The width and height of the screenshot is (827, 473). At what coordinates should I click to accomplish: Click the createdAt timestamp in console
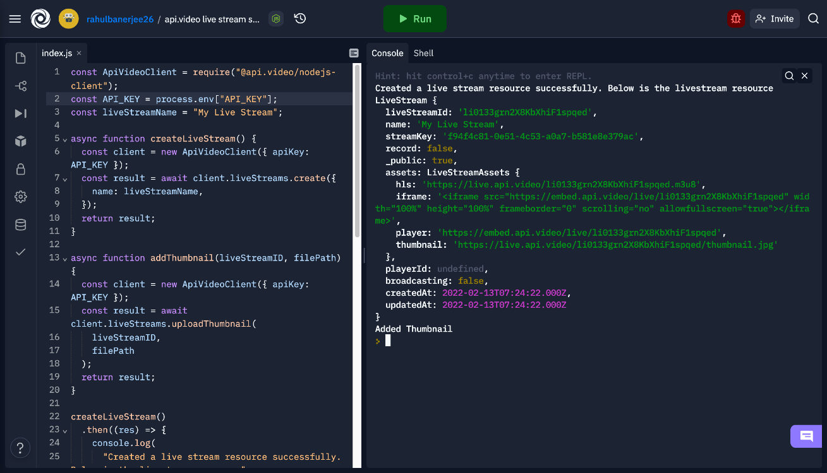coord(505,293)
